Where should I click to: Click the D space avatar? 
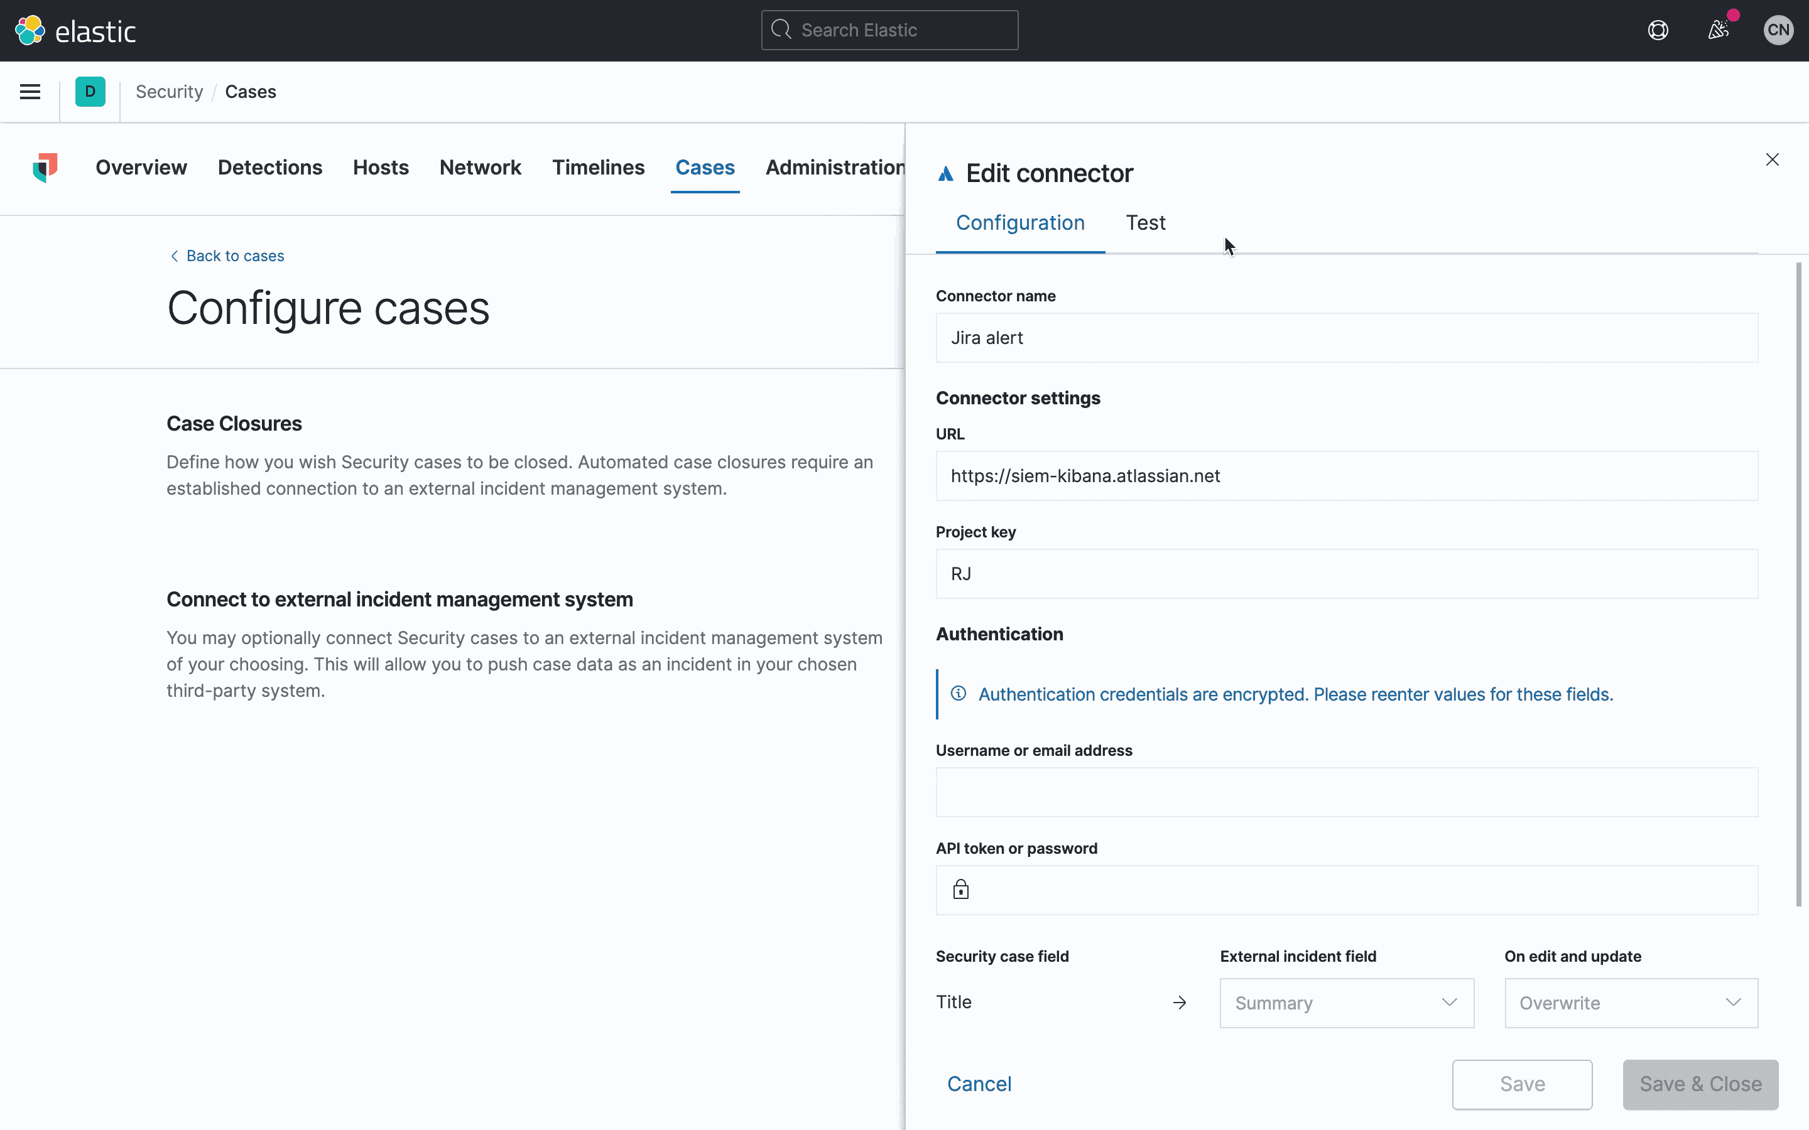tap(90, 92)
